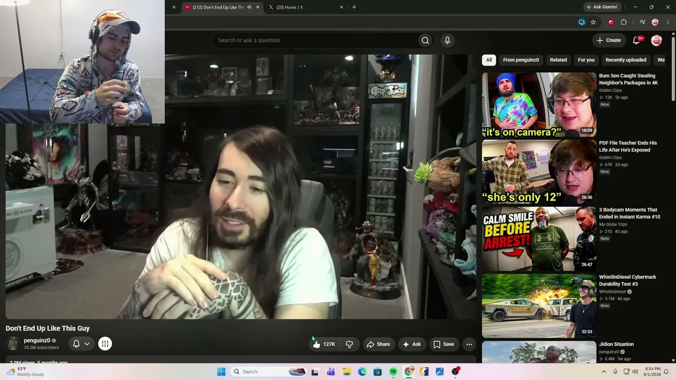Click the 'My Globe Trips' channel name

point(613,224)
